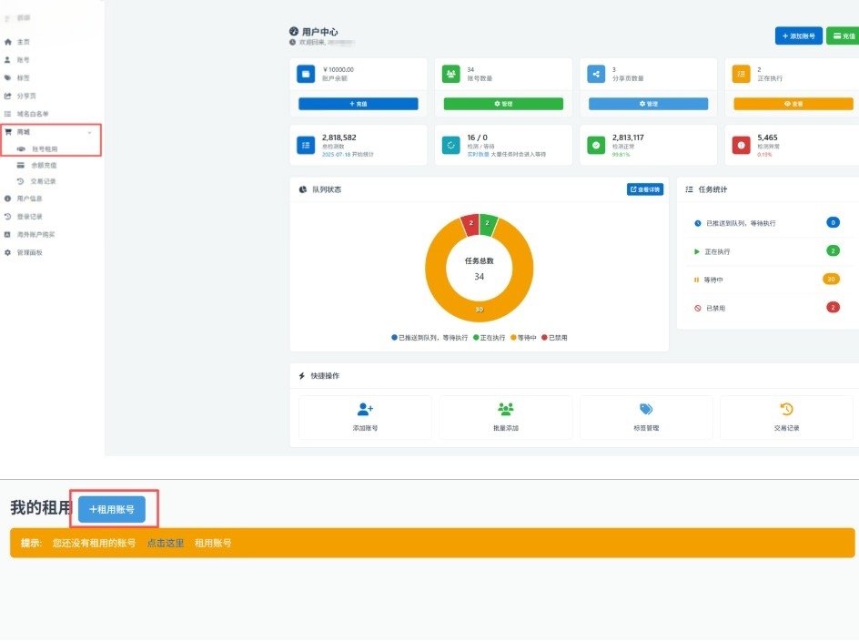Open 标签管理 quick action icon
This screenshot has height=642, width=859.
646,409
